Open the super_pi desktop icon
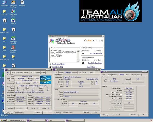The height and width of the screenshot is (122, 153). point(13,21)
